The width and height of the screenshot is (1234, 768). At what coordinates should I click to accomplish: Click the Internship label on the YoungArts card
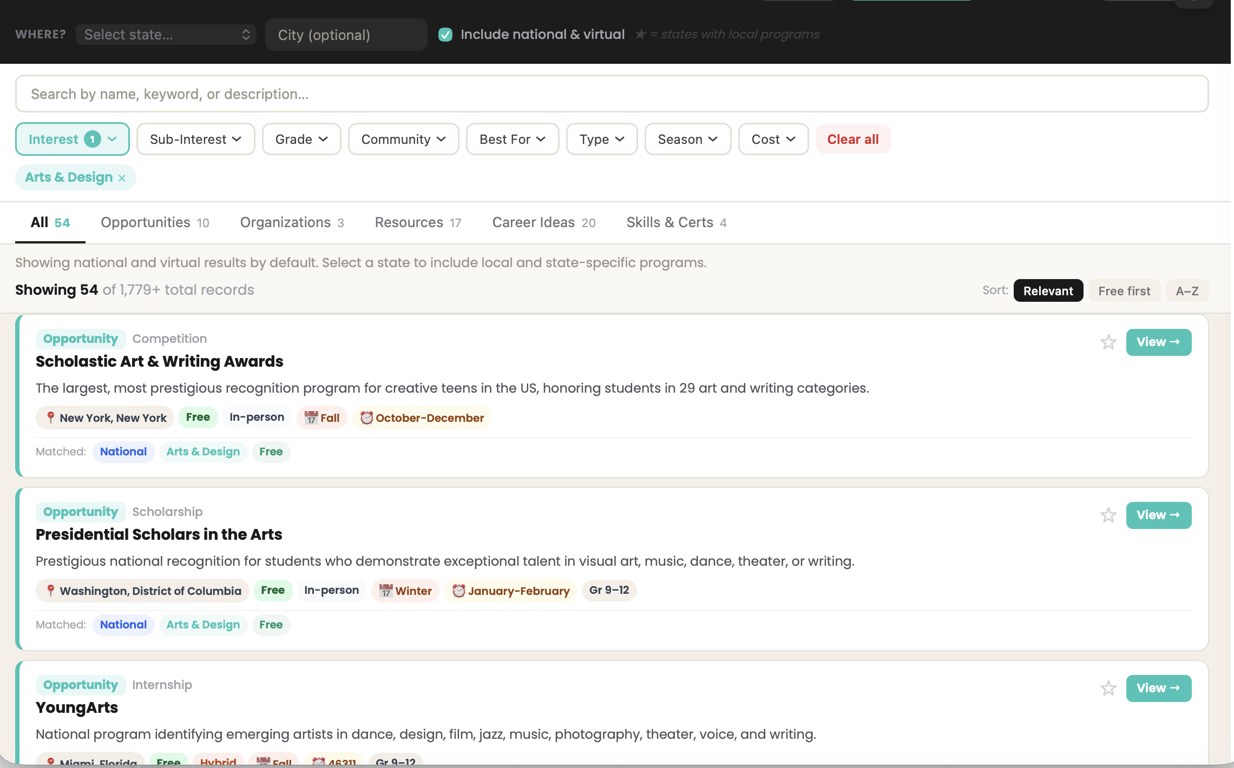[x=162, y=685]
